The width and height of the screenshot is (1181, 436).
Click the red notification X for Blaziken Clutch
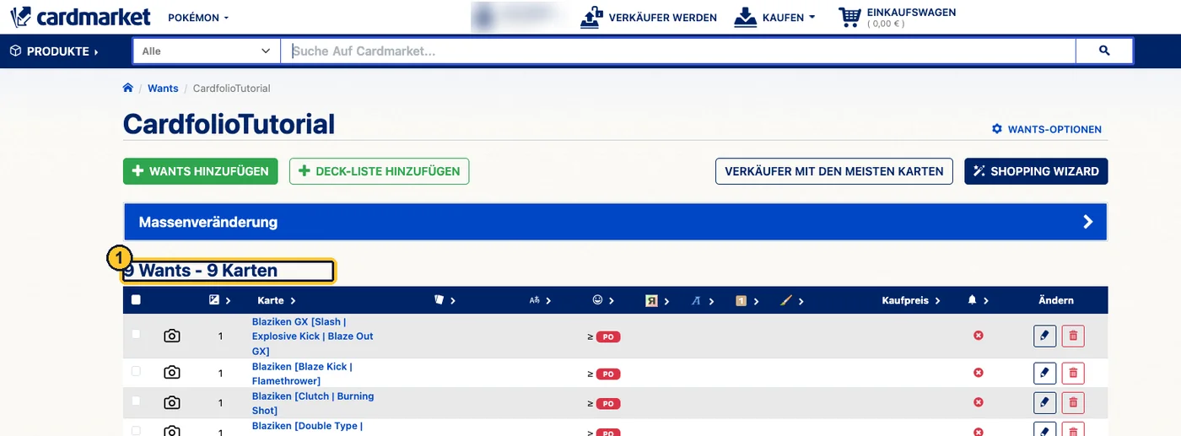(x=979, y=403)
